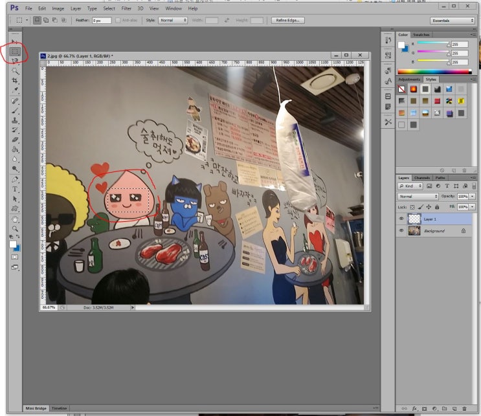
Task: Select the Zoom tool
Action: (15, 228)
